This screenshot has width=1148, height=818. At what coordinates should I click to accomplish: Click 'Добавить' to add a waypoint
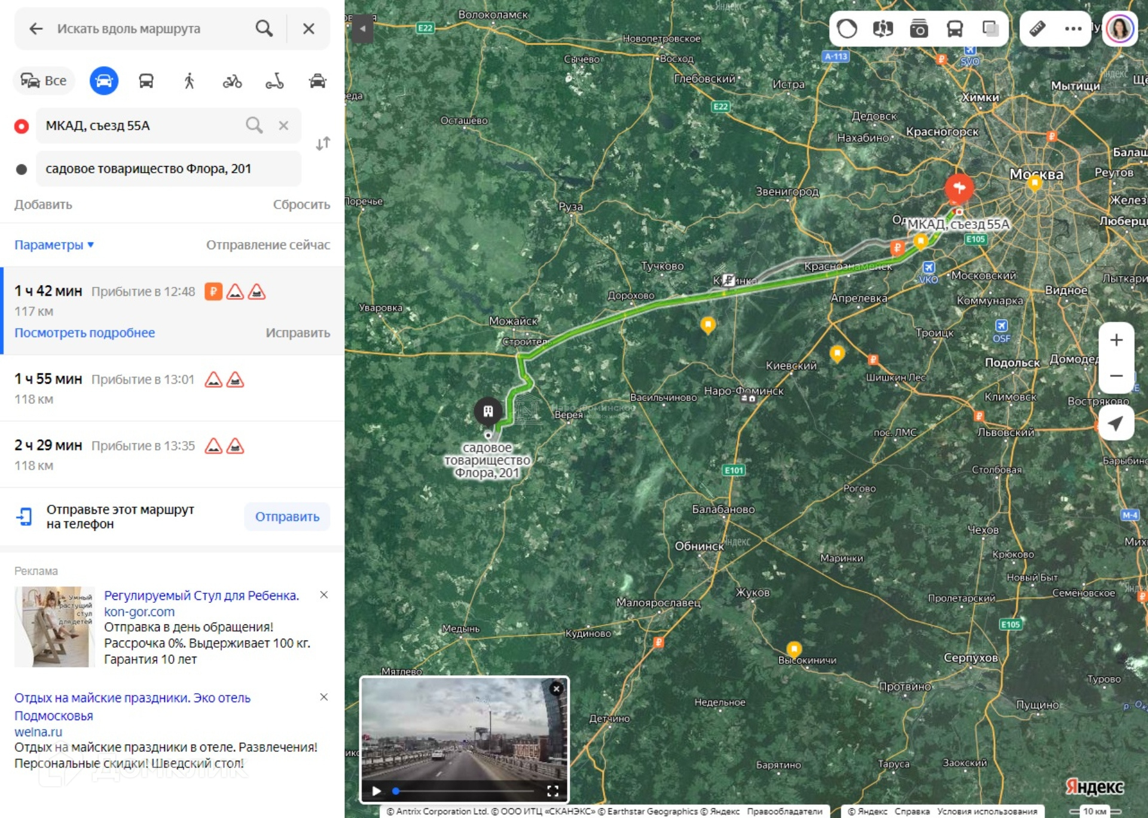(x=43, y=204)
